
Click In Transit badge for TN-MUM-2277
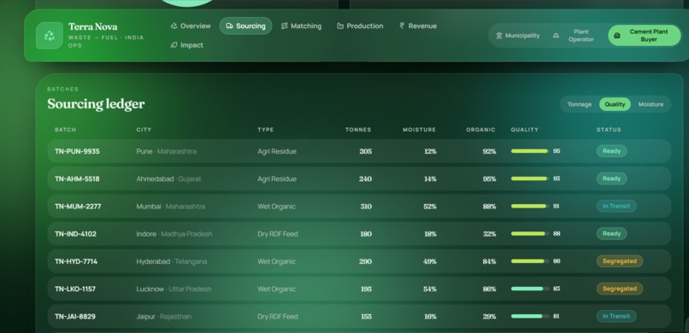pyautogui.click(x=616, y=207)
